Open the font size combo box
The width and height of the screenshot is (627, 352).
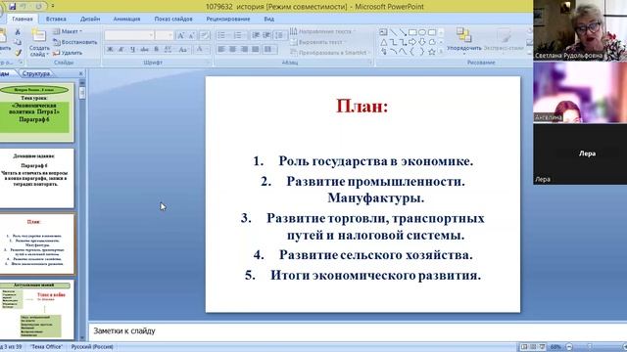164,35
